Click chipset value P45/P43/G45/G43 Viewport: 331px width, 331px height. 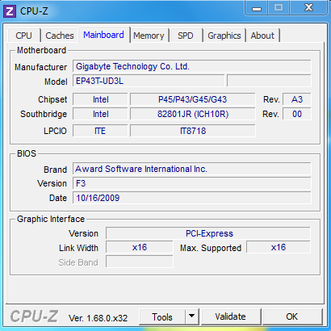[x=193, y=99]
